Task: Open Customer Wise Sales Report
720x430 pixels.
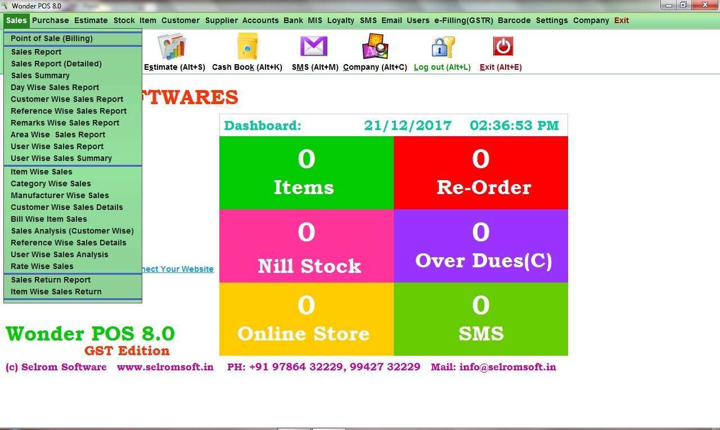Action: 73,99
